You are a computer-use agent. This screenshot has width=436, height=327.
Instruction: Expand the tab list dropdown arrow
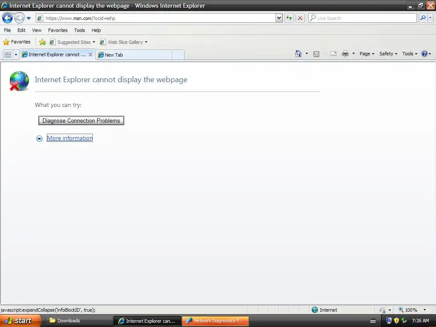(16, 55)
